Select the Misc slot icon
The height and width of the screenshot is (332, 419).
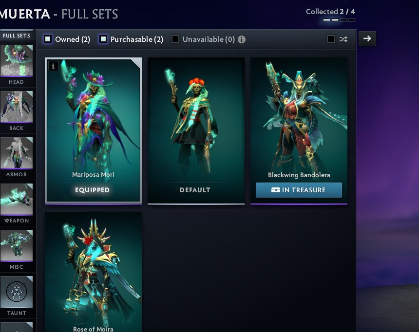coord(17,245)
